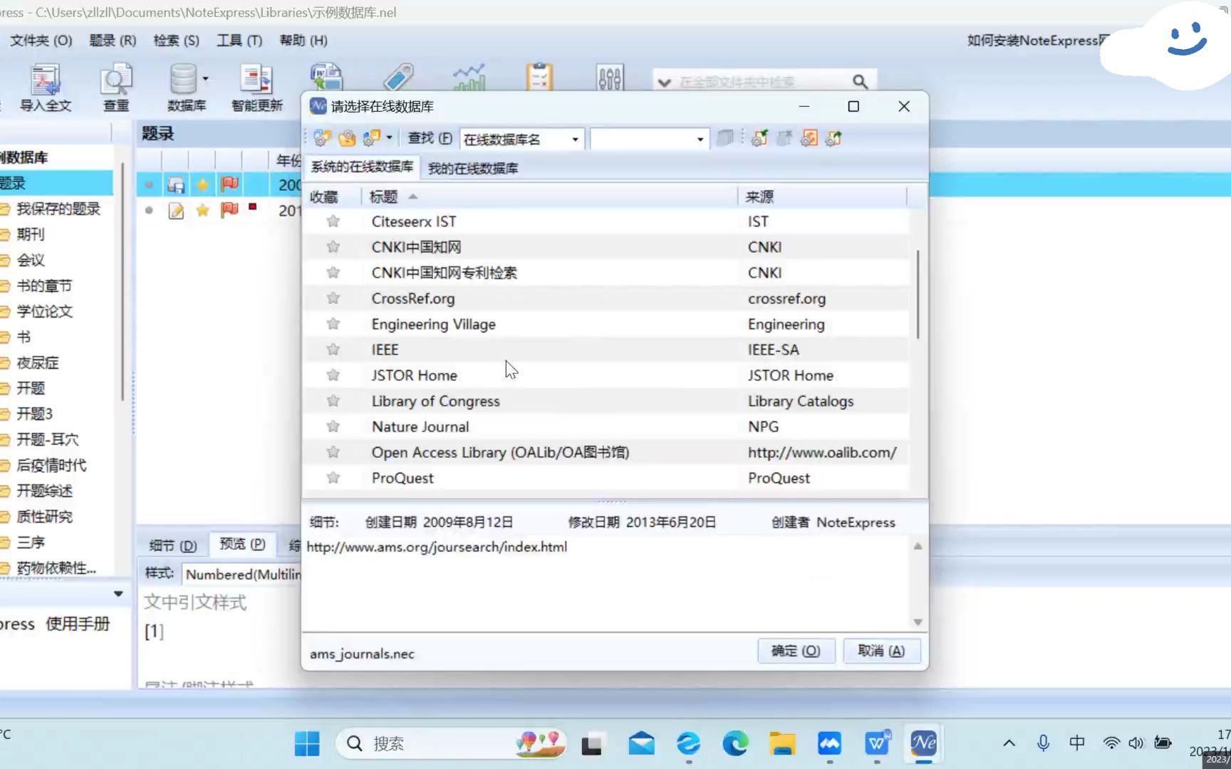Click the orange folder icon in dialog toolbar
The width and height of the screenshot is (1231, 769).
[x=347, y=138]
